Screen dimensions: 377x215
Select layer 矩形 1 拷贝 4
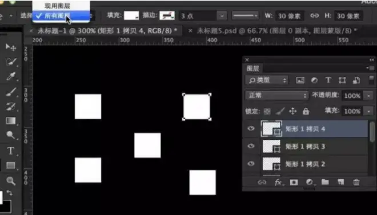tap(306, 129)
